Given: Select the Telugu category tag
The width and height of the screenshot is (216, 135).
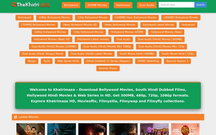Looking at the screenshot, I should 32,61.
